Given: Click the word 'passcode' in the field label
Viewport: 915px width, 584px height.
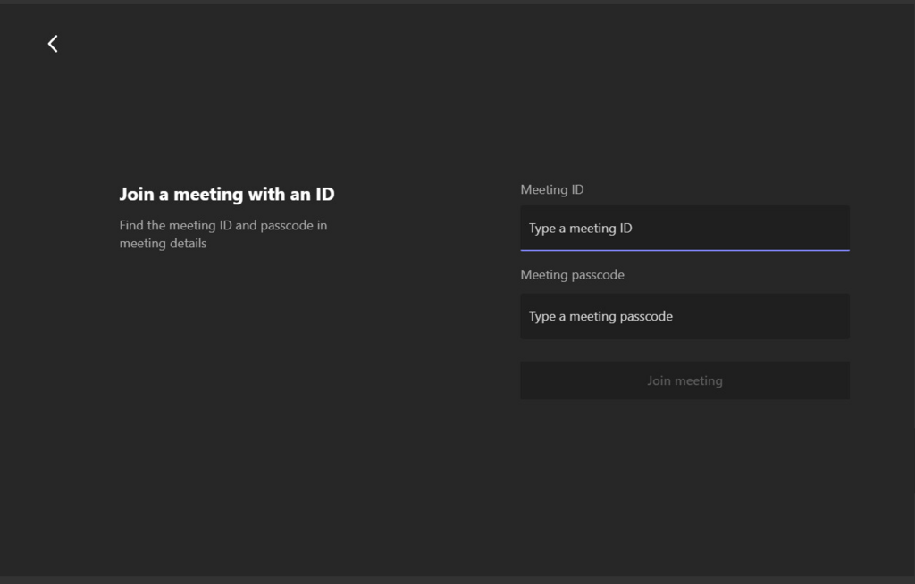Looking at the screenshot, I should pyautogui.click(x=596, y=275).
